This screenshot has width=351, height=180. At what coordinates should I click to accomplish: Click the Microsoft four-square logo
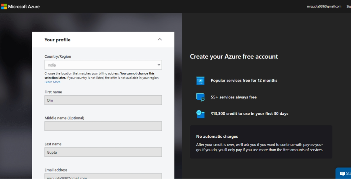tap(4, 6)
